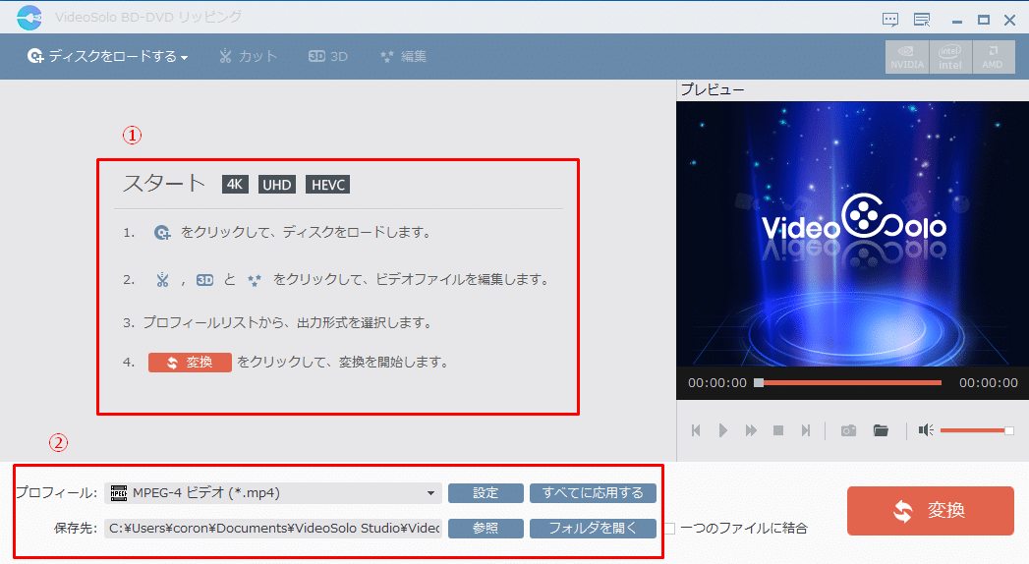1029x564 pixels.
Task: Take a snapshot with camera icon
Action: (848, 430)
